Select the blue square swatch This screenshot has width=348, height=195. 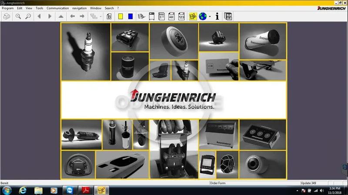pos(130,17)
